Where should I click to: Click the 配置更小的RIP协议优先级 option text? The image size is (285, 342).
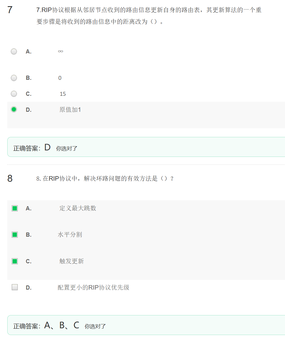(93, 288)
